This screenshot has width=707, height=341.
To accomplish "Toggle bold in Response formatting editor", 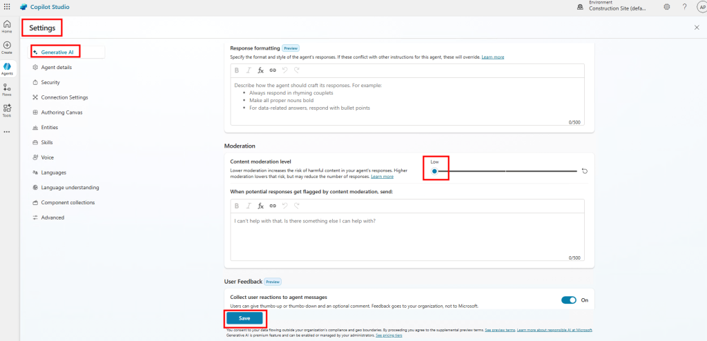I will click(x=236, y=70).
